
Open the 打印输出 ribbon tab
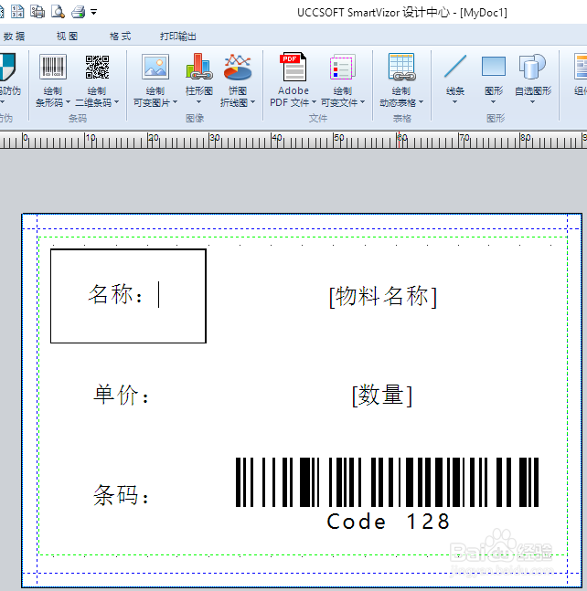[x=177, y=37]
